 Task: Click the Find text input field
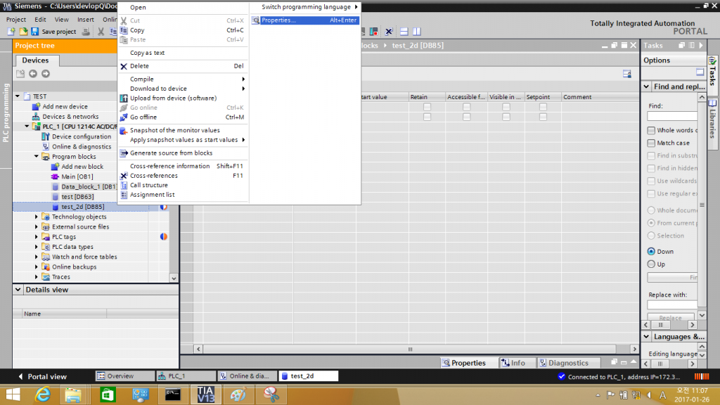tap(672, 116)
